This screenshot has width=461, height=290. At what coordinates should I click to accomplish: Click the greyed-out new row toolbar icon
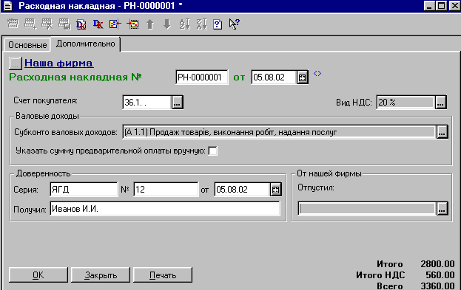click(x=13, y=24)
